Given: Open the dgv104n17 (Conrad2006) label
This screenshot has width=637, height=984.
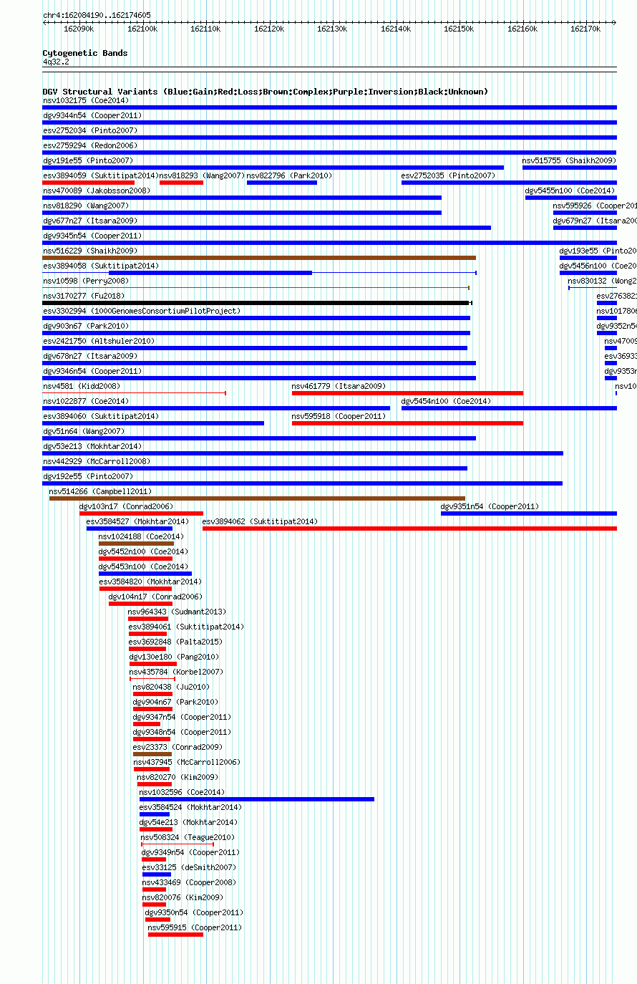Looking at the screenshot, I should [155, 597].
